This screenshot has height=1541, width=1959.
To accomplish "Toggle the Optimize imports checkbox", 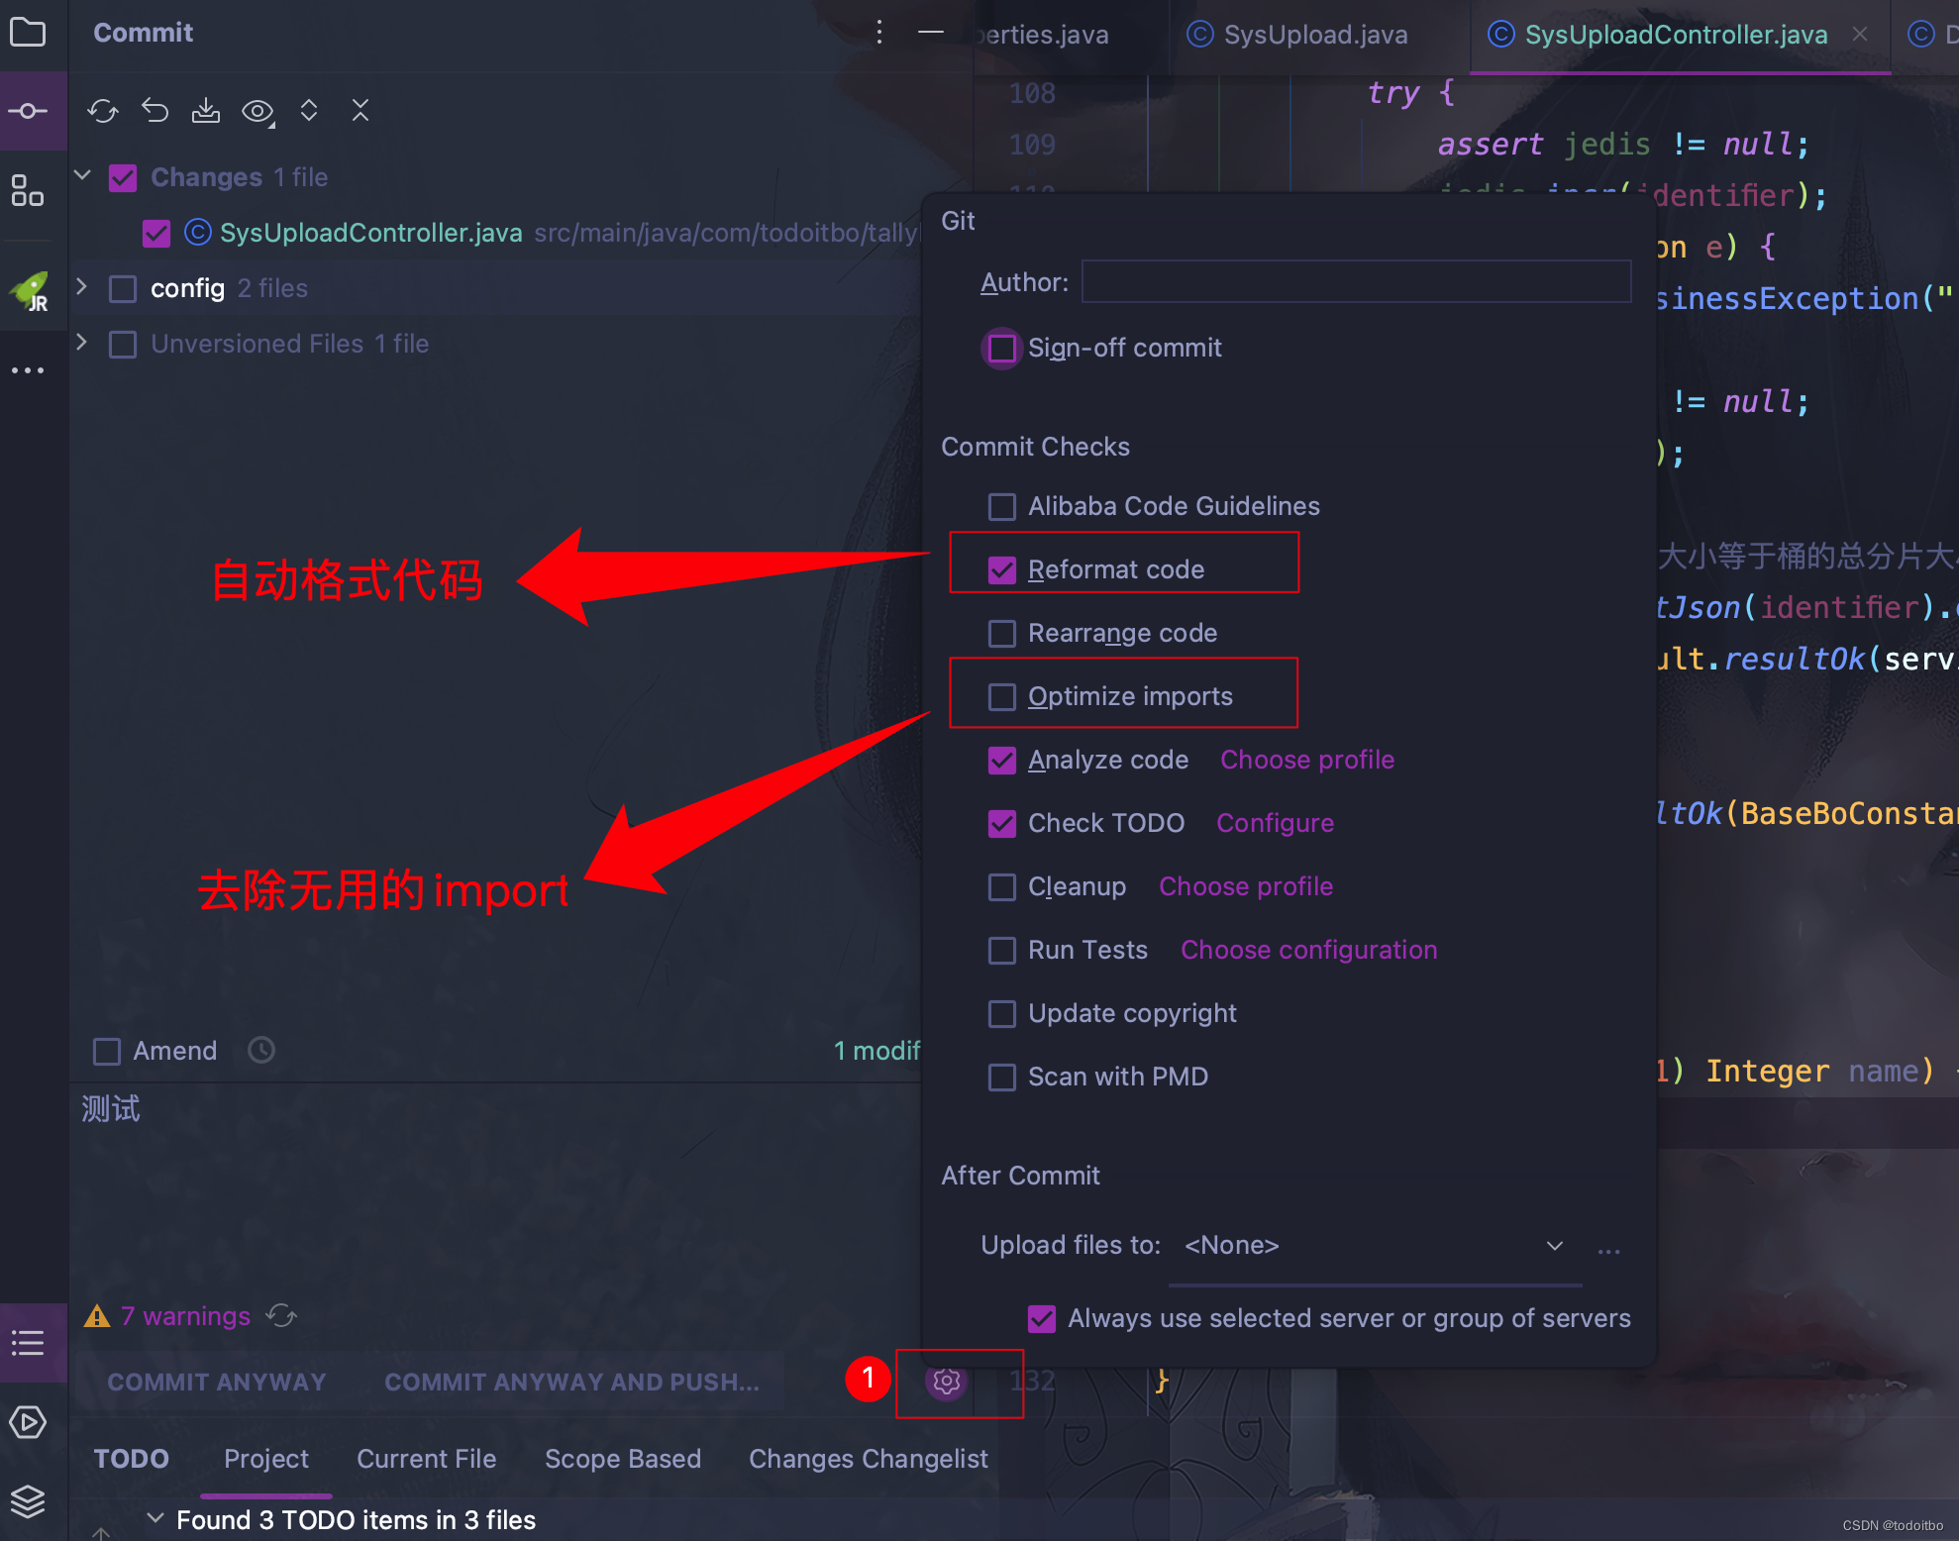I will [1003, 695].
